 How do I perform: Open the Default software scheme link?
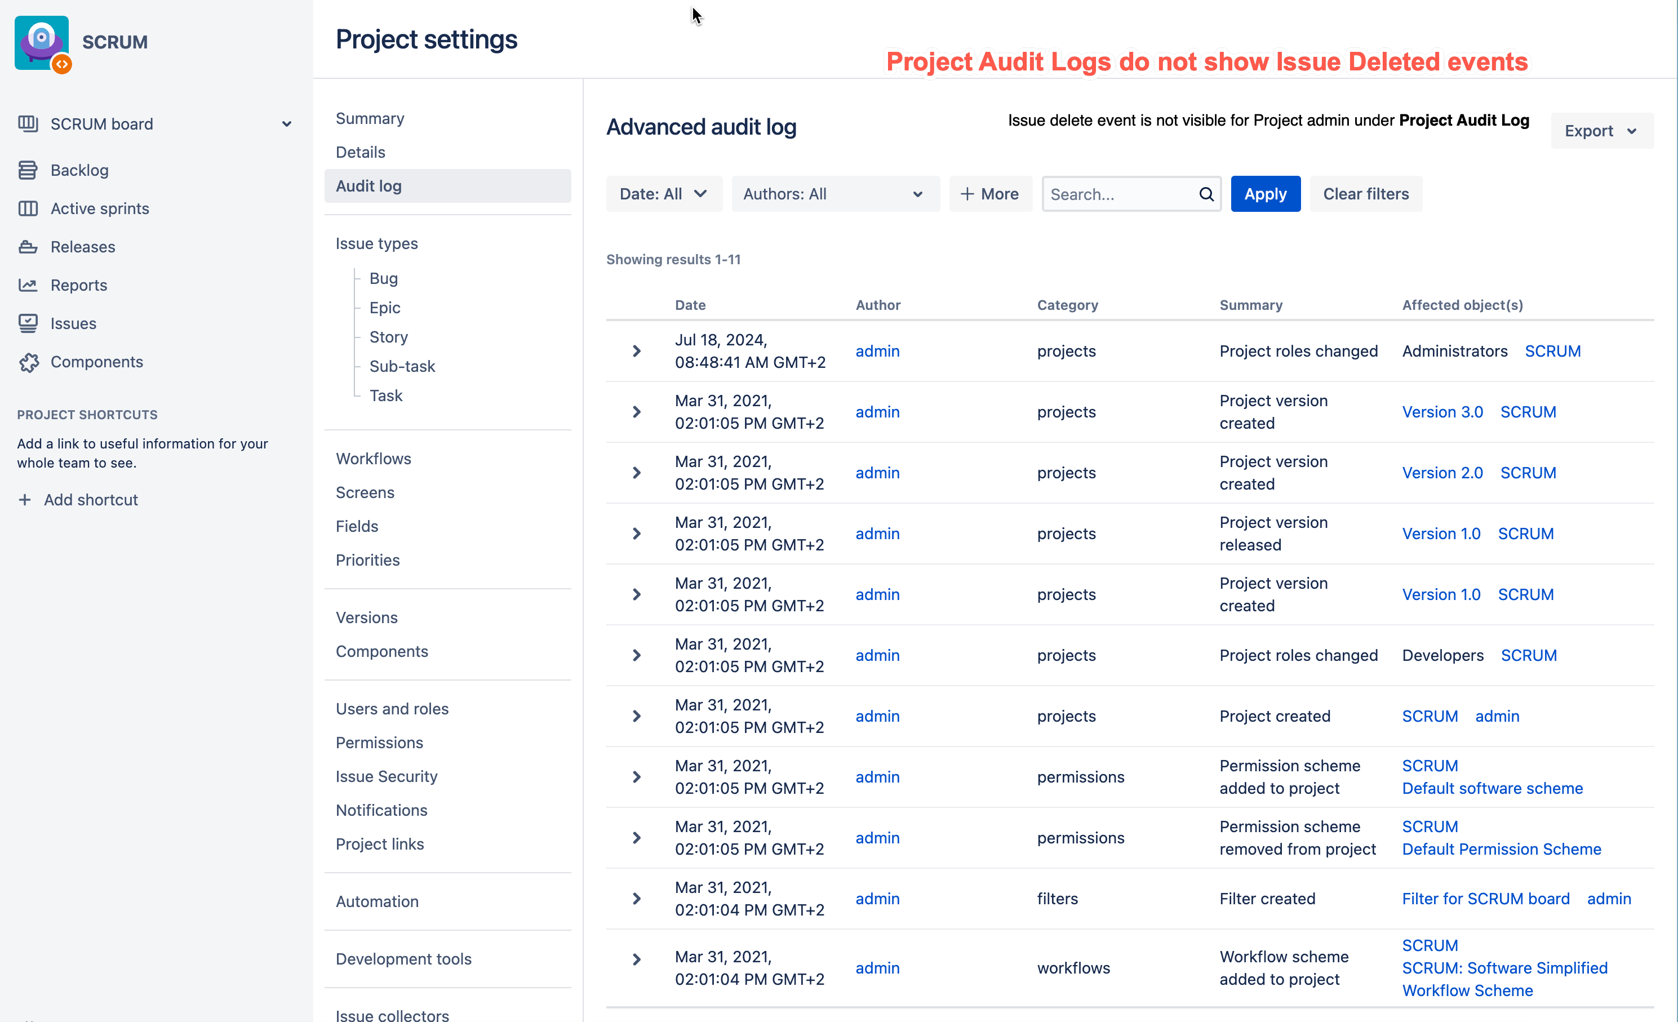pos(1492,788)
